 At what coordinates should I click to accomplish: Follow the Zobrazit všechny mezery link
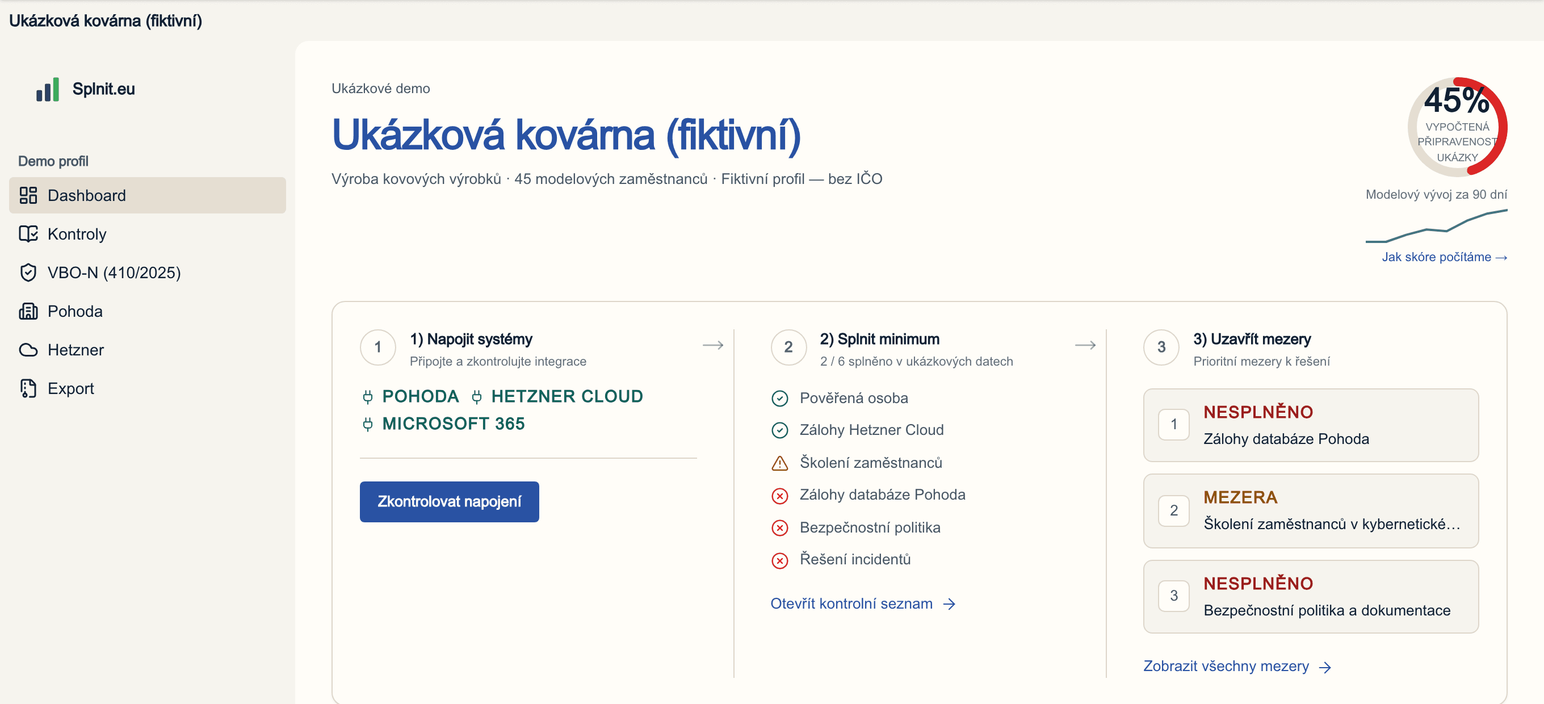(x=1237, y=667)
